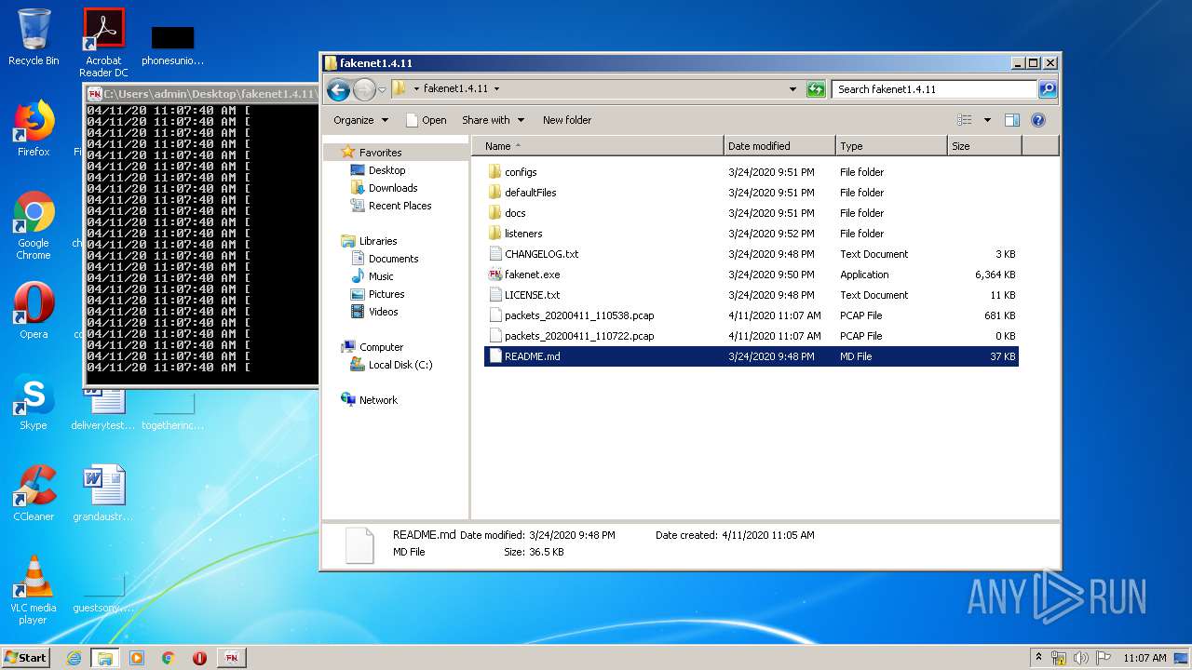Sort by Type column header
Image resolution: width=1192 pixels, height=670 pixels.
(x=891, y=146)
